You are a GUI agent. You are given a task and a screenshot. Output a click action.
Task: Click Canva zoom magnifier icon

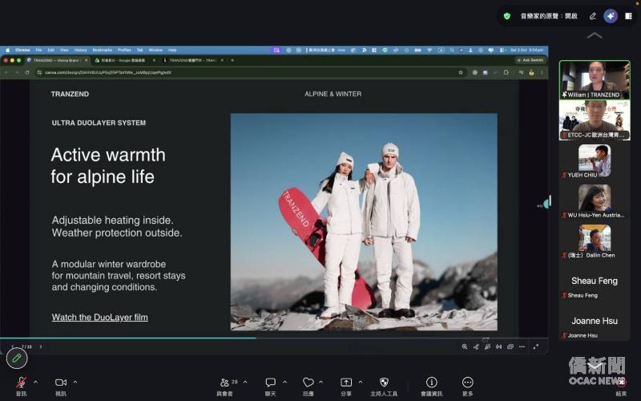(x=465, y=346)
